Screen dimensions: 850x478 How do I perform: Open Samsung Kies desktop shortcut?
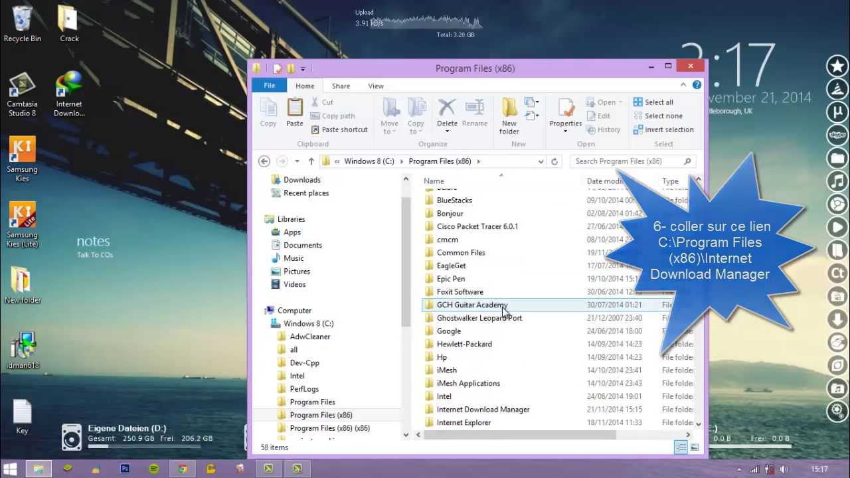[x=22, y=159]
